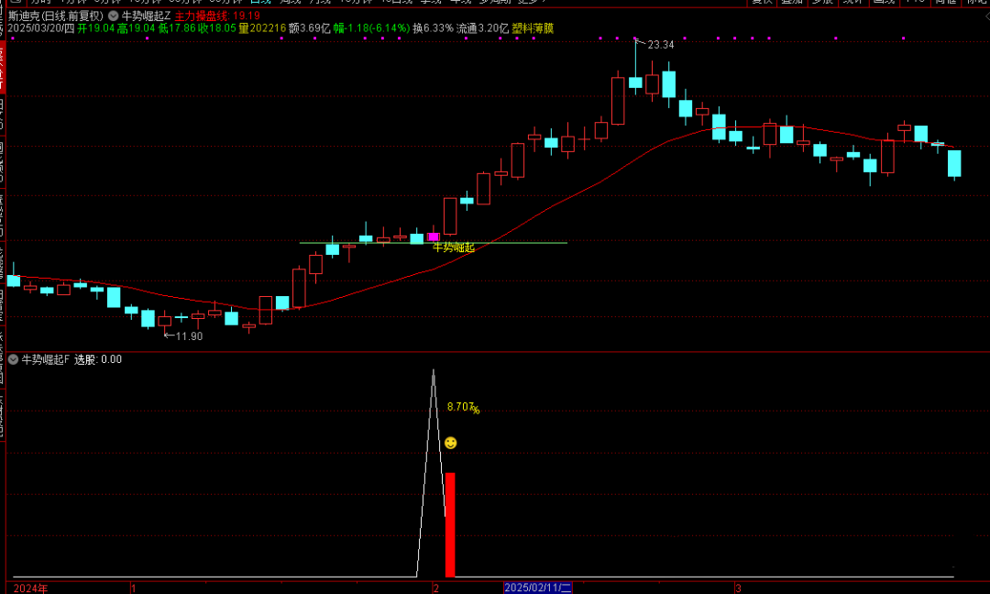
Task: Click month marker 3 on time axis
Action: click(x=737, y=587)
